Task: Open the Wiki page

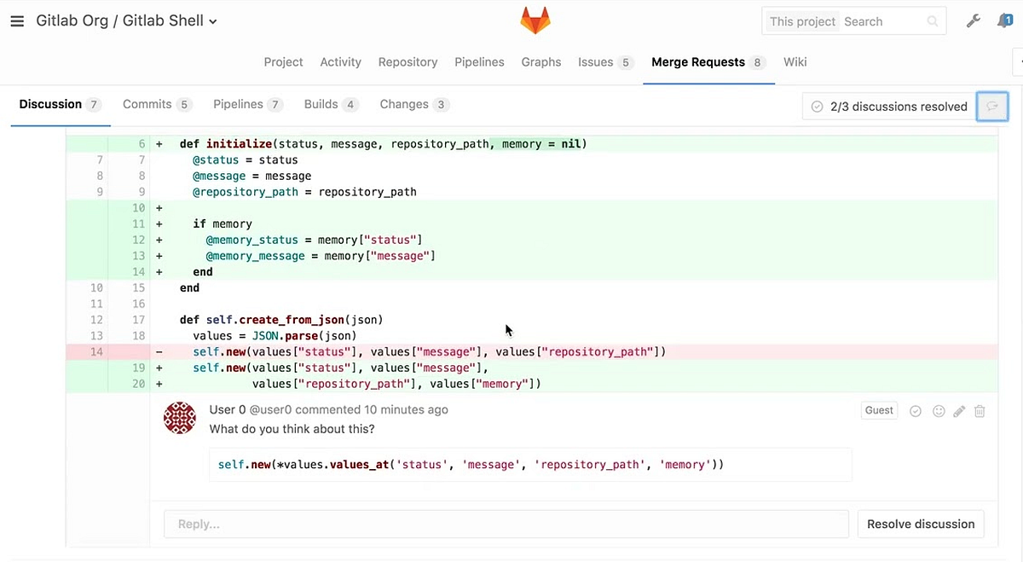Action: (795, 61)
